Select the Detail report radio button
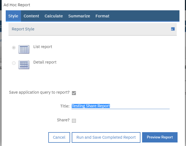Image resolution: width=186 pixels, height=146 pixels. click(x=14, y=63)
